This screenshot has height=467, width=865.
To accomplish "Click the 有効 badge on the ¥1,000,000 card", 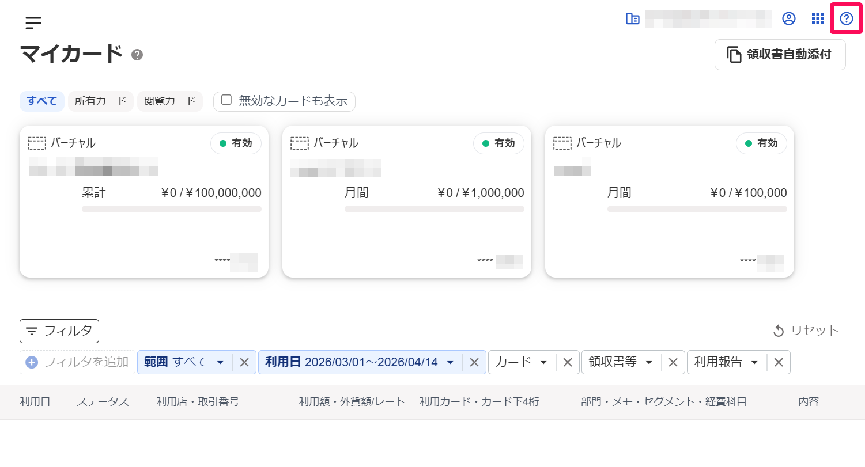I will [x=498, y=143].
